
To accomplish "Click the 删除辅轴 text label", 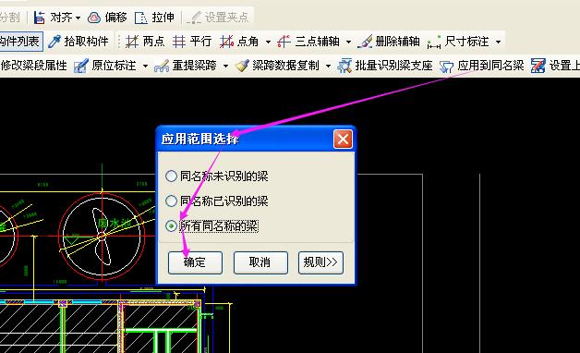I will [x=397, y=42].
